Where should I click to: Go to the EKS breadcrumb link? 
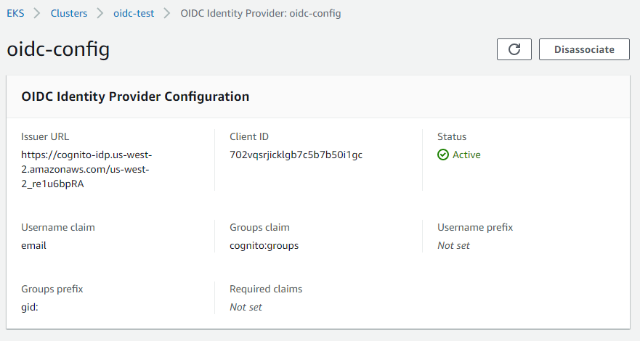pos(15,13)
